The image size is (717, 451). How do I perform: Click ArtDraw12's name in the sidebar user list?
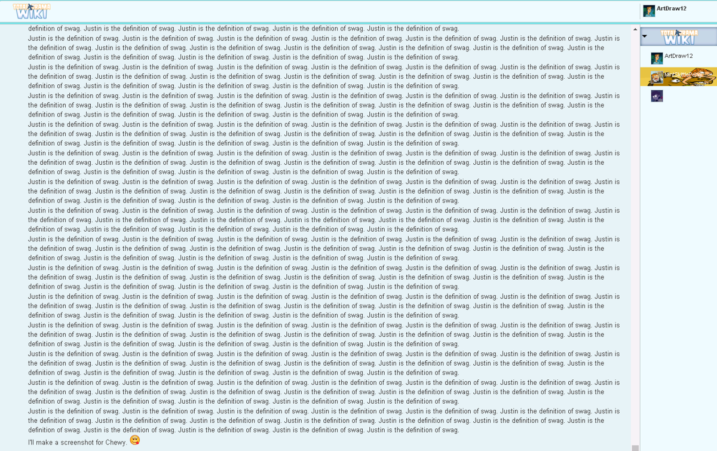(x=678, y=56)
